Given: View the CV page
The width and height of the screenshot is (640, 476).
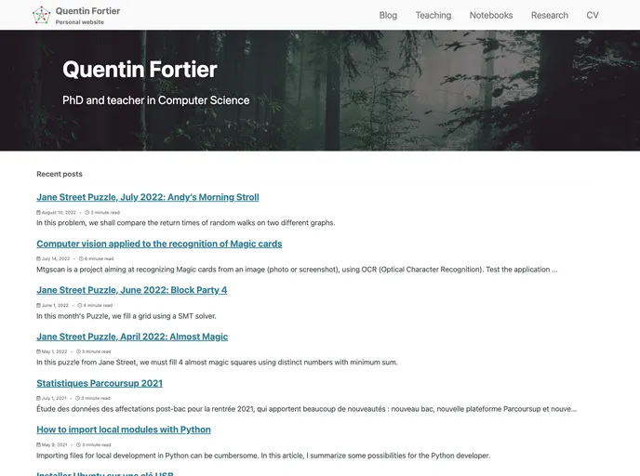Looking at the screenshot, I should point(593,15).
